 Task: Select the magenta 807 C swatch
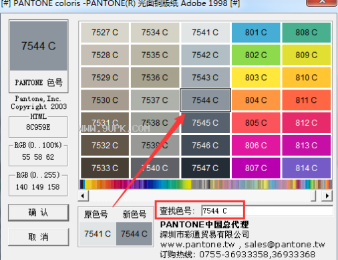coord(256,168)
